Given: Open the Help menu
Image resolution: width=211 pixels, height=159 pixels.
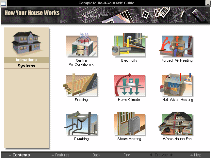Looking at the screenshot, I should [x=198, y=155].
